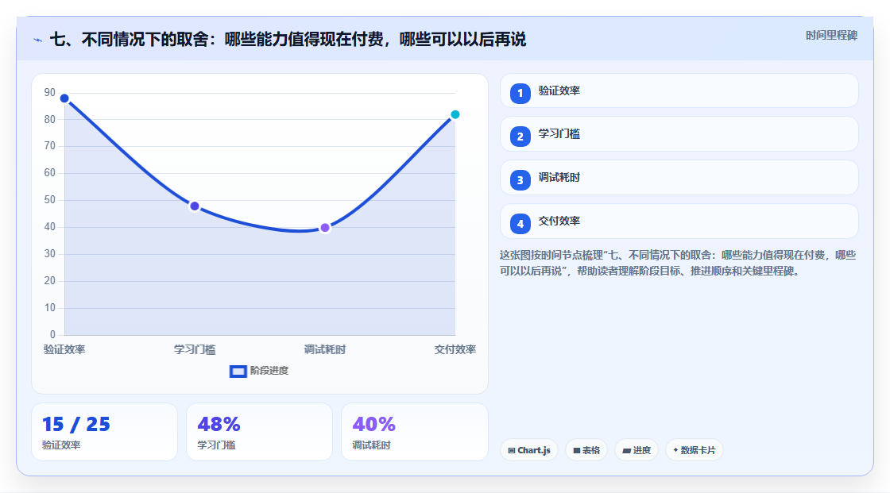Click the y-axis value 50
This screenshot has height=493, width=890.
pos(50,200)
